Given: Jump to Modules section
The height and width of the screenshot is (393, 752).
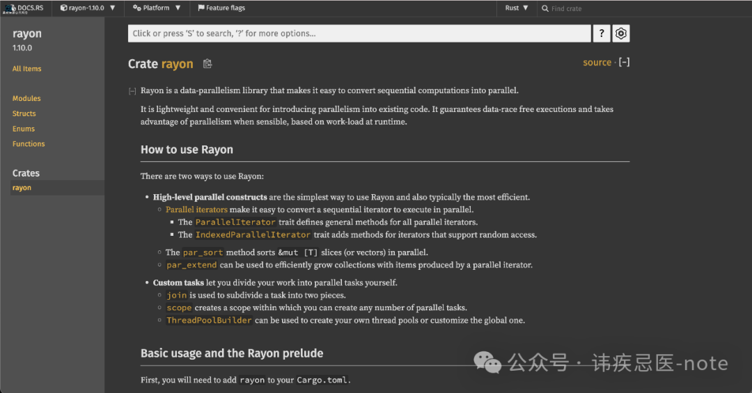Looking at the screenshot, I should [x=26, y=98].
